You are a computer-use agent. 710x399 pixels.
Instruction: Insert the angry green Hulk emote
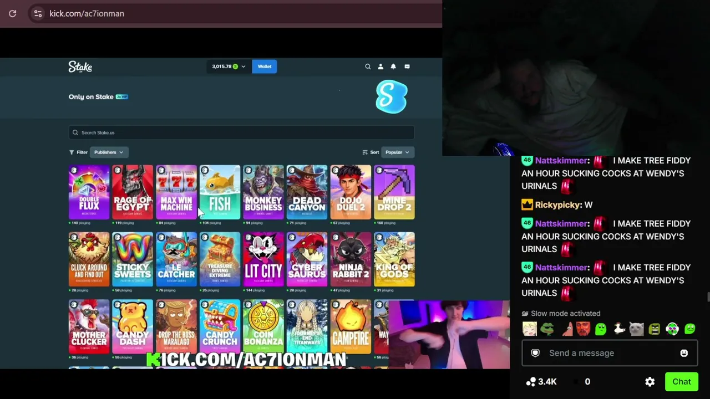pyautogui.click(x=655, y=329)
